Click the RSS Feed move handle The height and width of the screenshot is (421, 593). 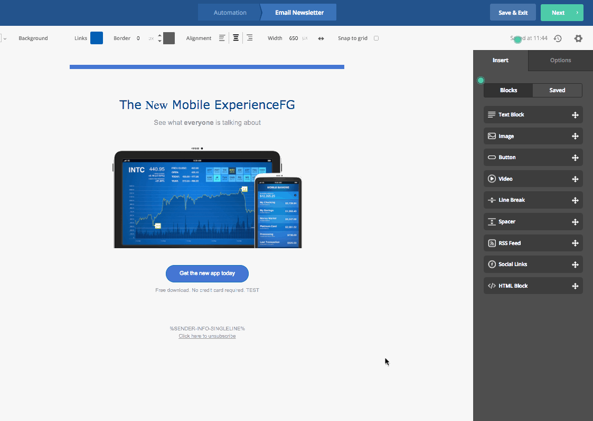coord(575,243)
